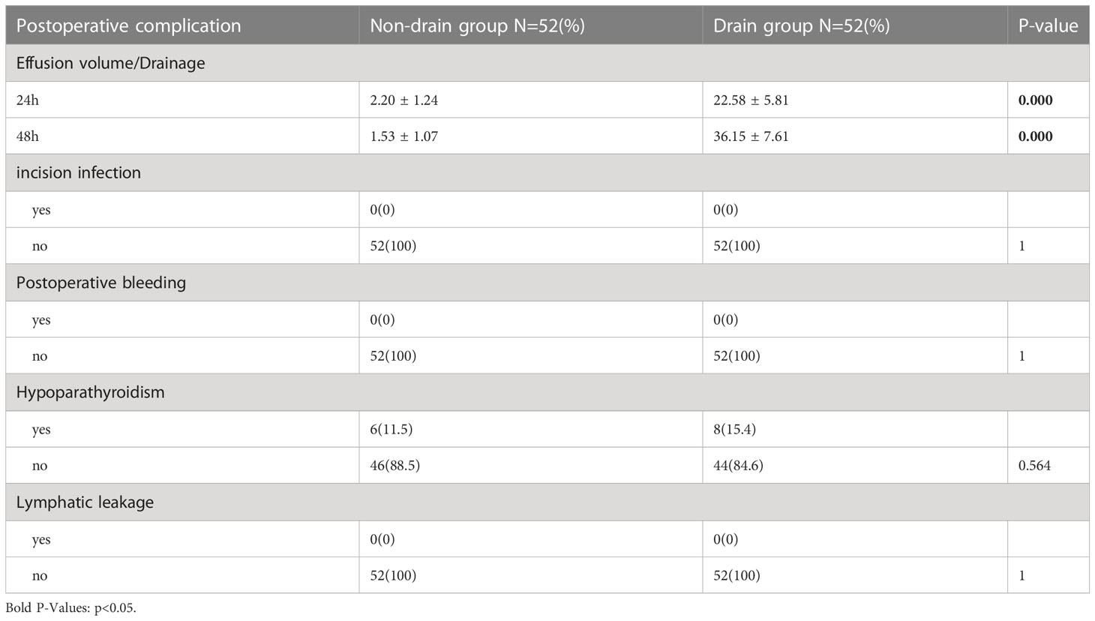This screenshot has height=621, width=1095.
Task: Click the Effusion volume/Drainage section row
Action: point(547,63)
